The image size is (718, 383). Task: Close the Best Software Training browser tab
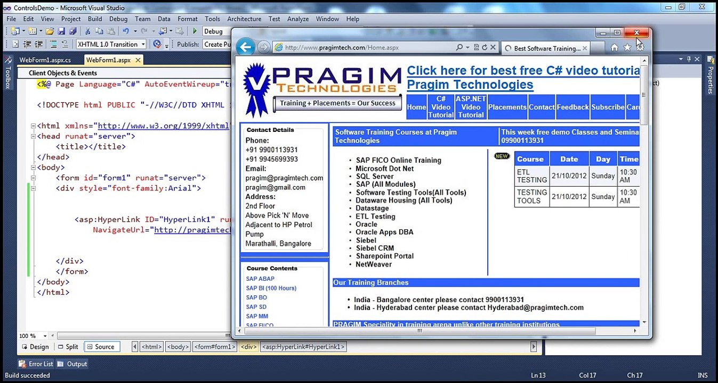(x=585, y=48)
